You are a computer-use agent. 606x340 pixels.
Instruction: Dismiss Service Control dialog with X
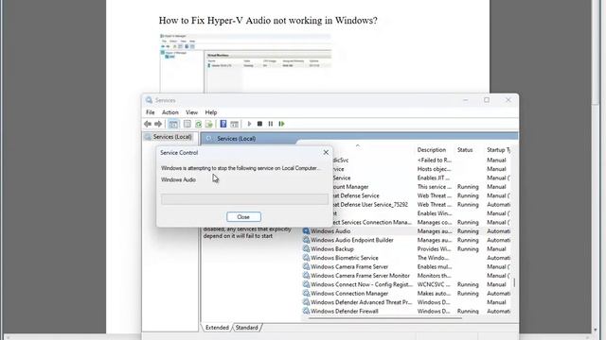point(326,153)
